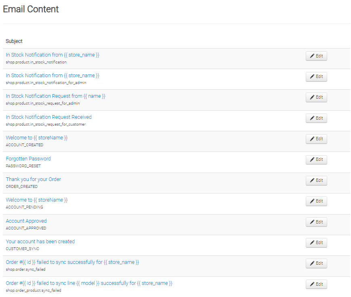351x297 pixels.
Task: Click pencil Edit for ACCOUNT_PENDING email
Action: [316, 201]
